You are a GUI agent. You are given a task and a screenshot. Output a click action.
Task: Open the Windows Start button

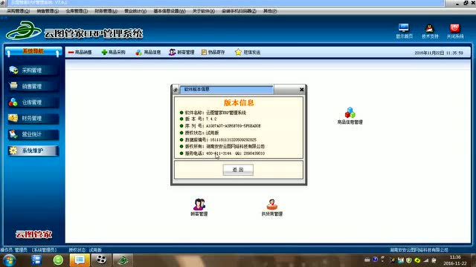(x=9, y=260)
